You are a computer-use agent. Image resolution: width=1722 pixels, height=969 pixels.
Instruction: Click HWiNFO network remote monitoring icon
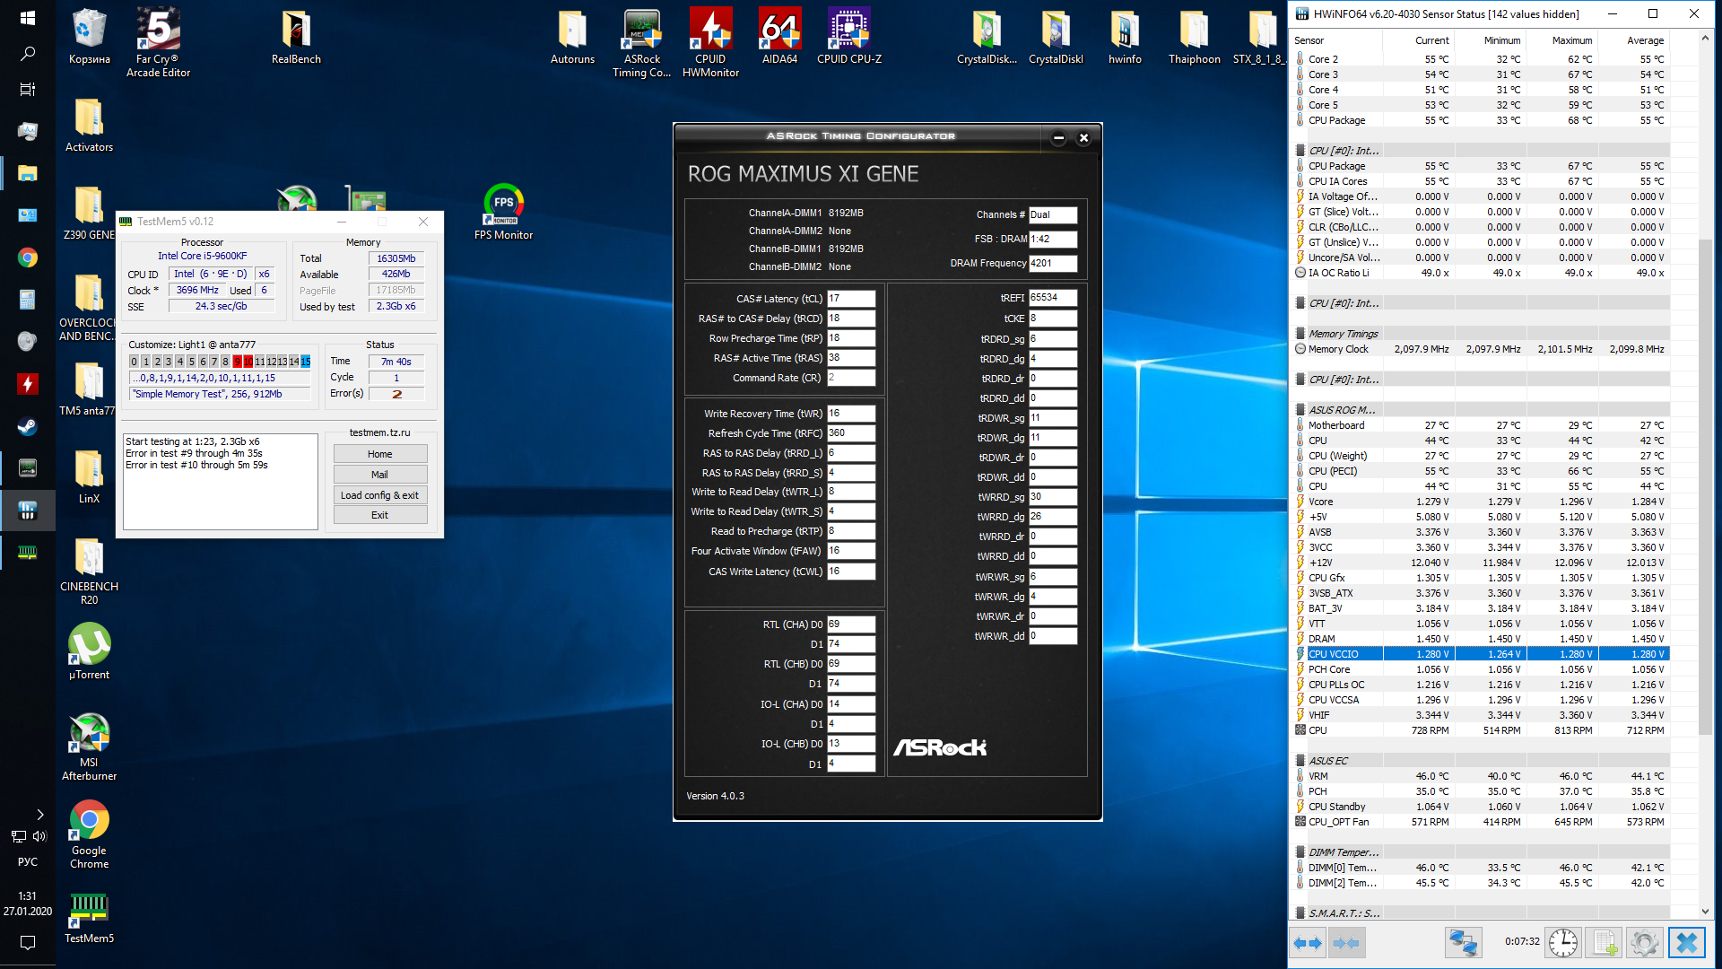click(1463, 943)
